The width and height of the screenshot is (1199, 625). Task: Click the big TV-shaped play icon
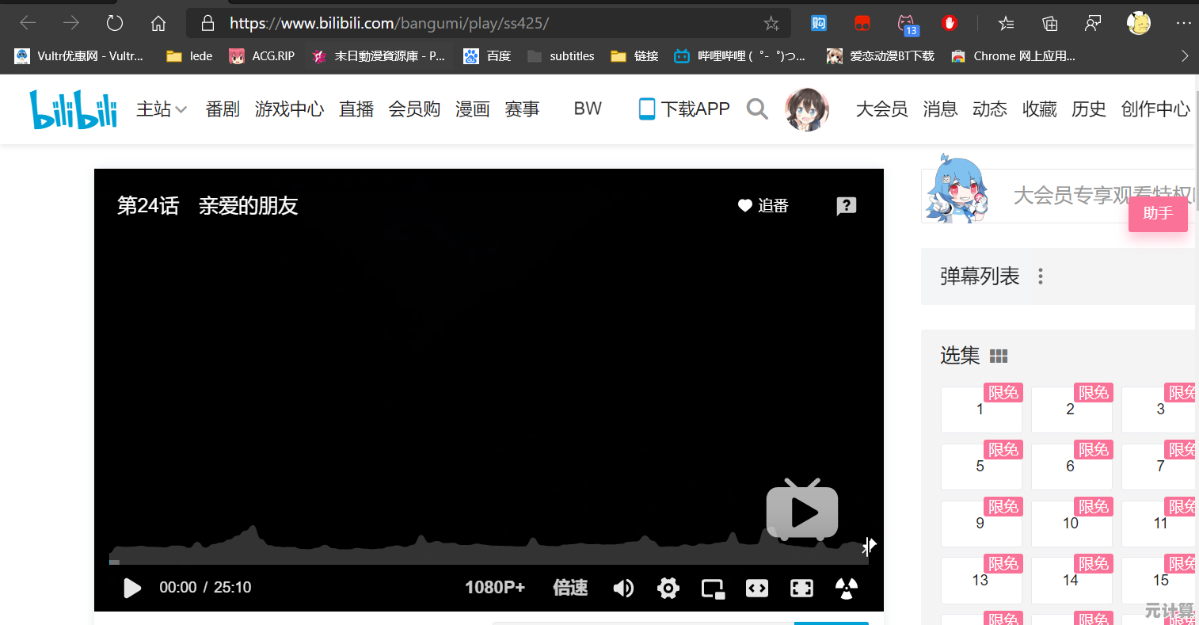pos(801,512)
